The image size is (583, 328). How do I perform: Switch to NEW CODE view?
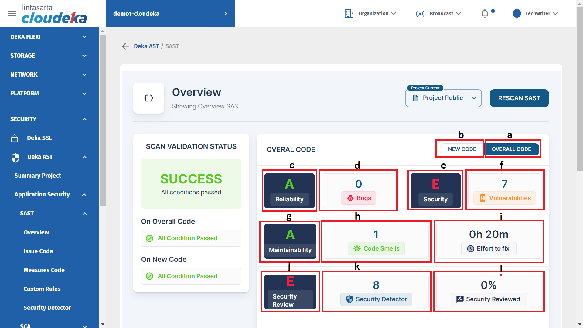462,149
